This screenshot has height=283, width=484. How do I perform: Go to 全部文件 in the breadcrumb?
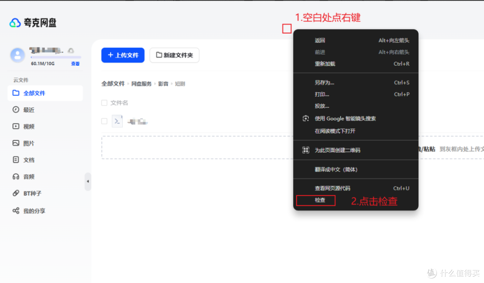tap(113, 84)
